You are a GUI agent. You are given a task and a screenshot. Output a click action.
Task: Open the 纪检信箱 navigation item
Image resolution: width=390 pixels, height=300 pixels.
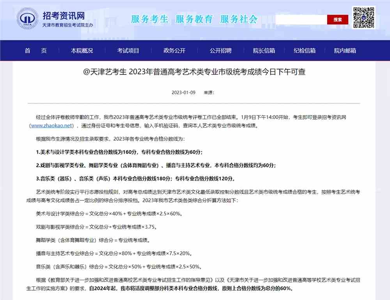(x=305, y=51)
